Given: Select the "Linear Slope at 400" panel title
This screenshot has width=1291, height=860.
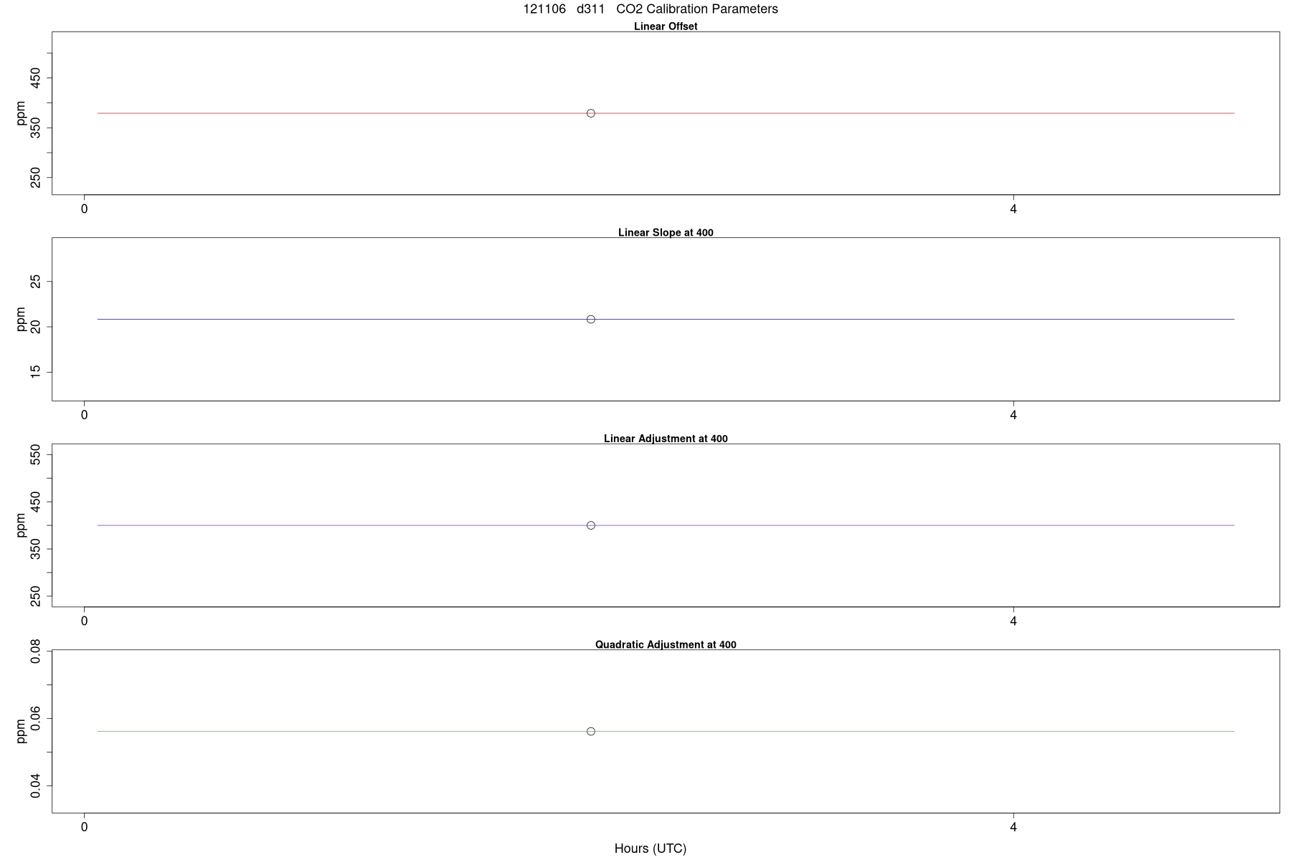Looking at the screenshot, I should [x=666, y=233].
